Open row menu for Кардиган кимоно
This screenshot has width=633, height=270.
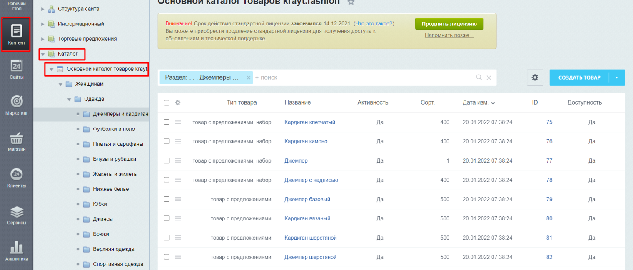178,141
